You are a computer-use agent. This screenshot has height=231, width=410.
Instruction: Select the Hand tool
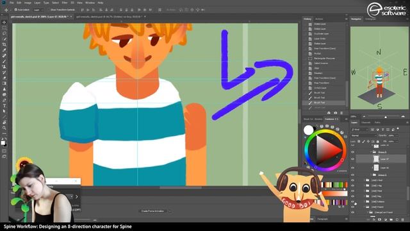4,123
